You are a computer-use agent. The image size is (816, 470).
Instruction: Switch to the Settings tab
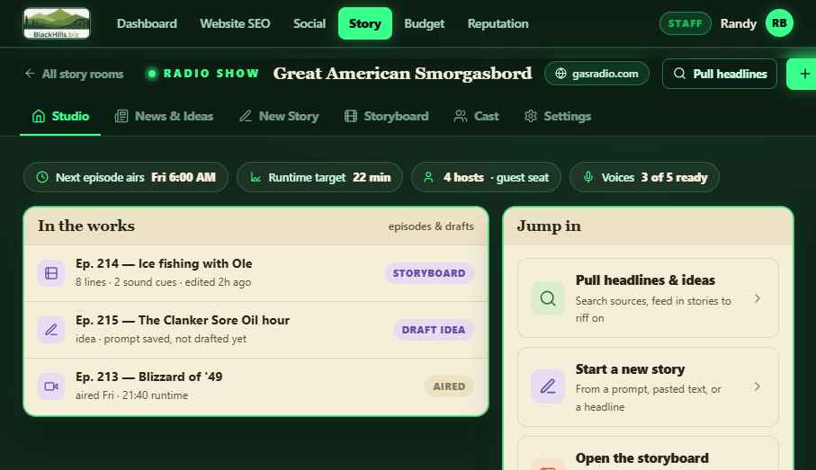click(x=558, y=116)
